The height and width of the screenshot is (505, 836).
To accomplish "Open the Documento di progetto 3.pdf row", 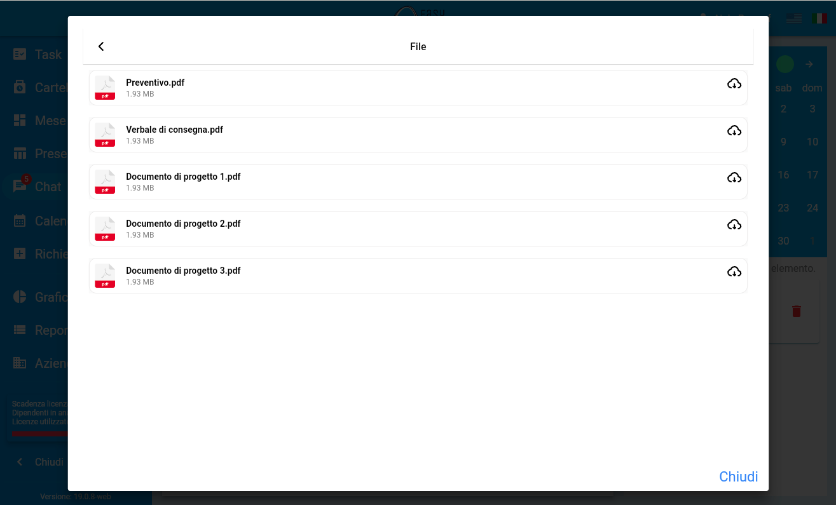I will [x=183, y=271].
